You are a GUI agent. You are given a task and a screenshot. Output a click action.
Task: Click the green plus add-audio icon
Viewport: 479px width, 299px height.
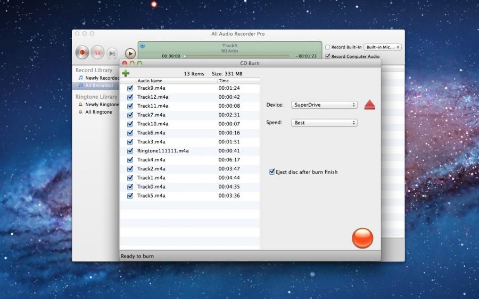(x=126, y=73)
